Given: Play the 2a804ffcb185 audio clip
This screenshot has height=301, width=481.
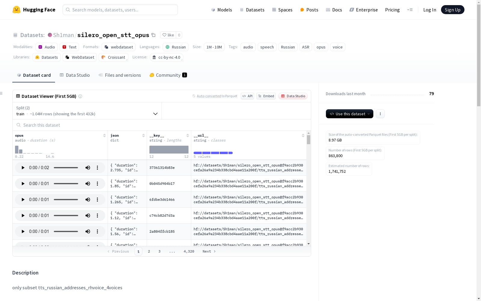Looking at the screenshot, I should (x=23, y=231).
